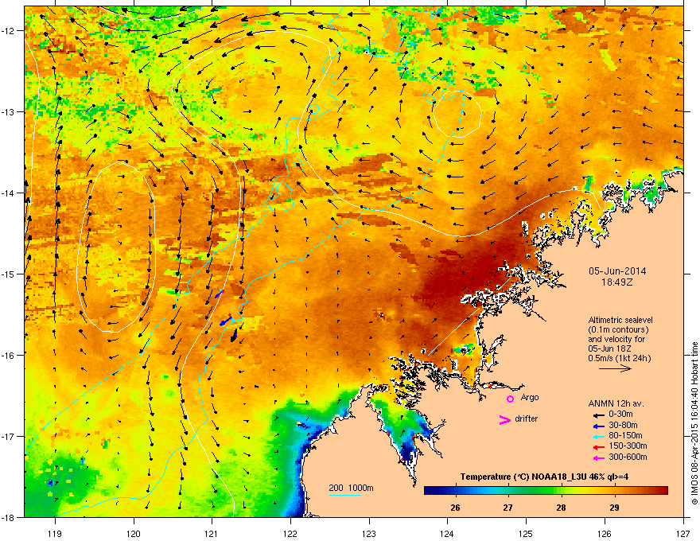This screenshot has width=700, height=541.
Task: Select the black 0-30m arrow in legend
Action: (x=599, y=415)
